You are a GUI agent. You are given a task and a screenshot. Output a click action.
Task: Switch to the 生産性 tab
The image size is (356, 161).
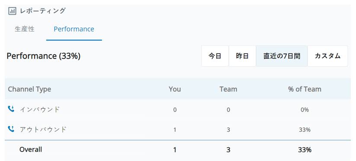tap(25, 29)
